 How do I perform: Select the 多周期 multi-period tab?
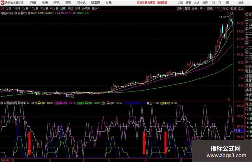pos(86,8)
